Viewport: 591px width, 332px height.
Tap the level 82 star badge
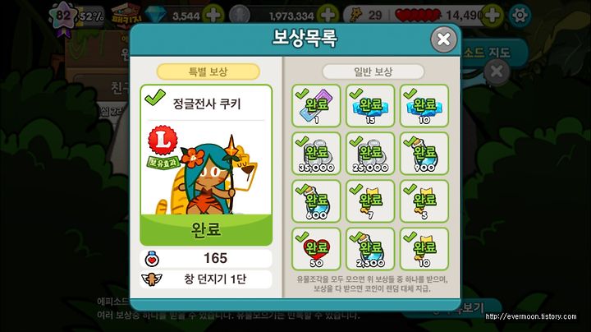tap(63, 17)
